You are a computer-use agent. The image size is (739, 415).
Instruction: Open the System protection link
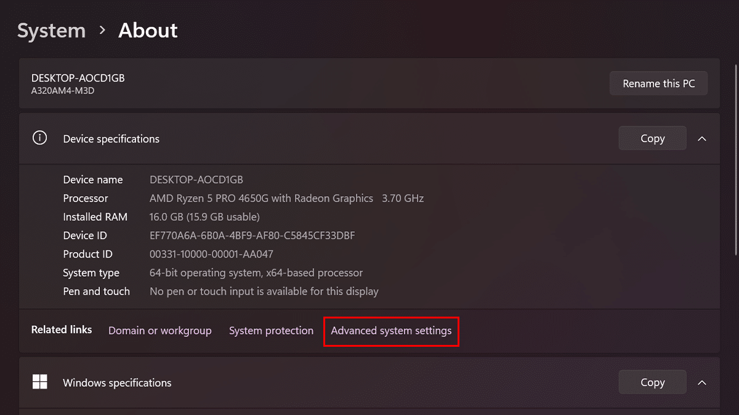[x=271, y=331]
